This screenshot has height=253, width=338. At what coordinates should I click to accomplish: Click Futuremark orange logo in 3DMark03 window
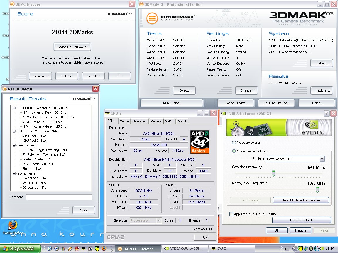pyautogui.click(x=152, y=18)
